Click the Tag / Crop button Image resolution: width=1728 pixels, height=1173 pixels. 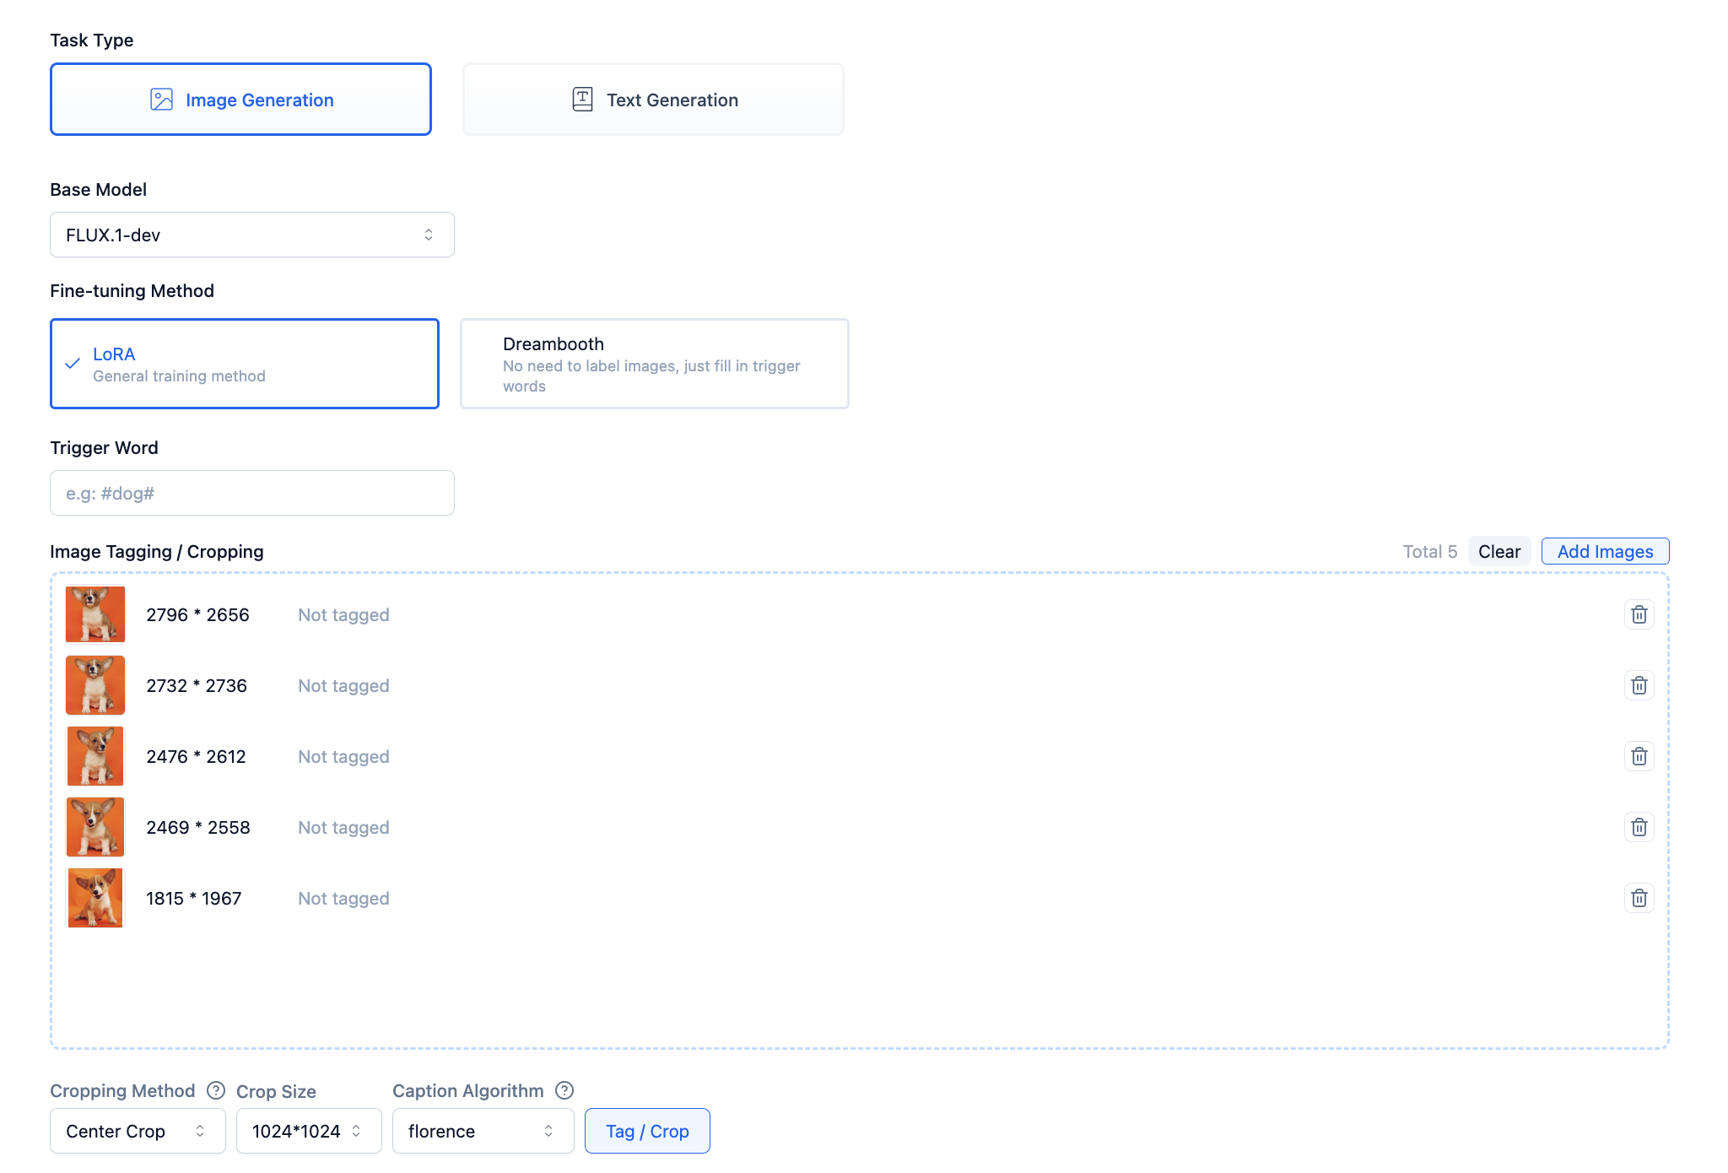point(647,1131)
